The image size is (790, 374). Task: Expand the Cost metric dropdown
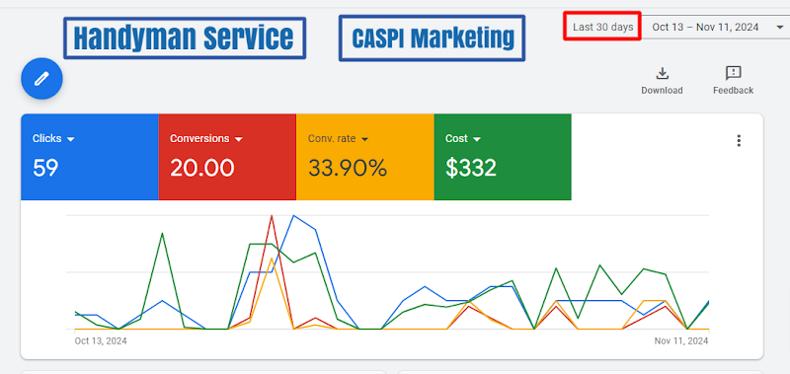click(477, 139)
